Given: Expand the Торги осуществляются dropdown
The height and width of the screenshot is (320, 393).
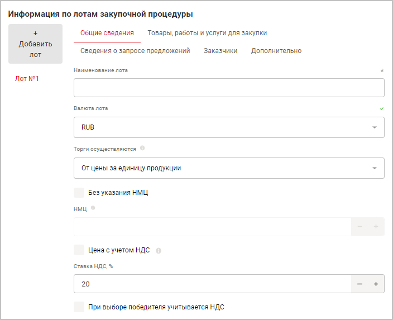Looking at the screenshot, I should [x=229, y=168].
